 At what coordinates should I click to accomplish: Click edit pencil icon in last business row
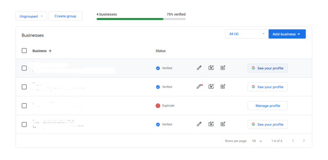pos(199,124)
